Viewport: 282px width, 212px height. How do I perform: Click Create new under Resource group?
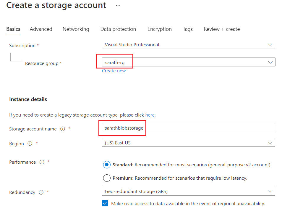114,71
